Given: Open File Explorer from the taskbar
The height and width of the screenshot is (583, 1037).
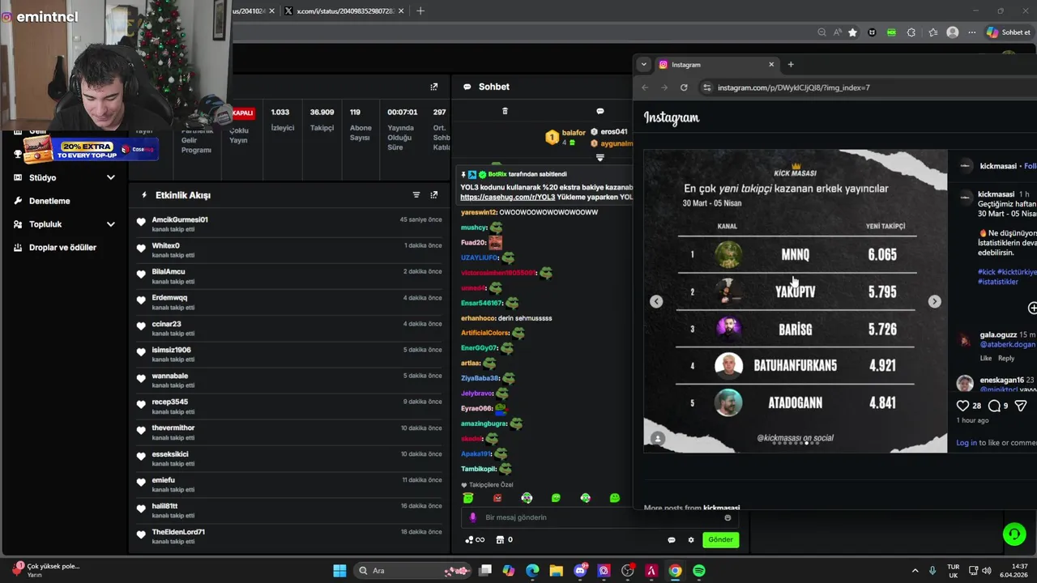Looking at the screenshot, I should pos(556,571).
